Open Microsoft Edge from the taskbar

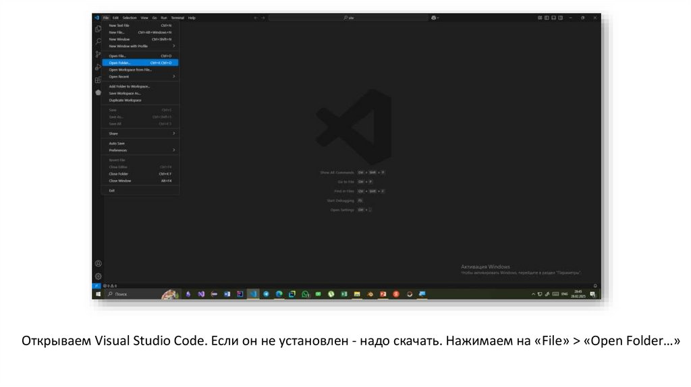[279, 294]
